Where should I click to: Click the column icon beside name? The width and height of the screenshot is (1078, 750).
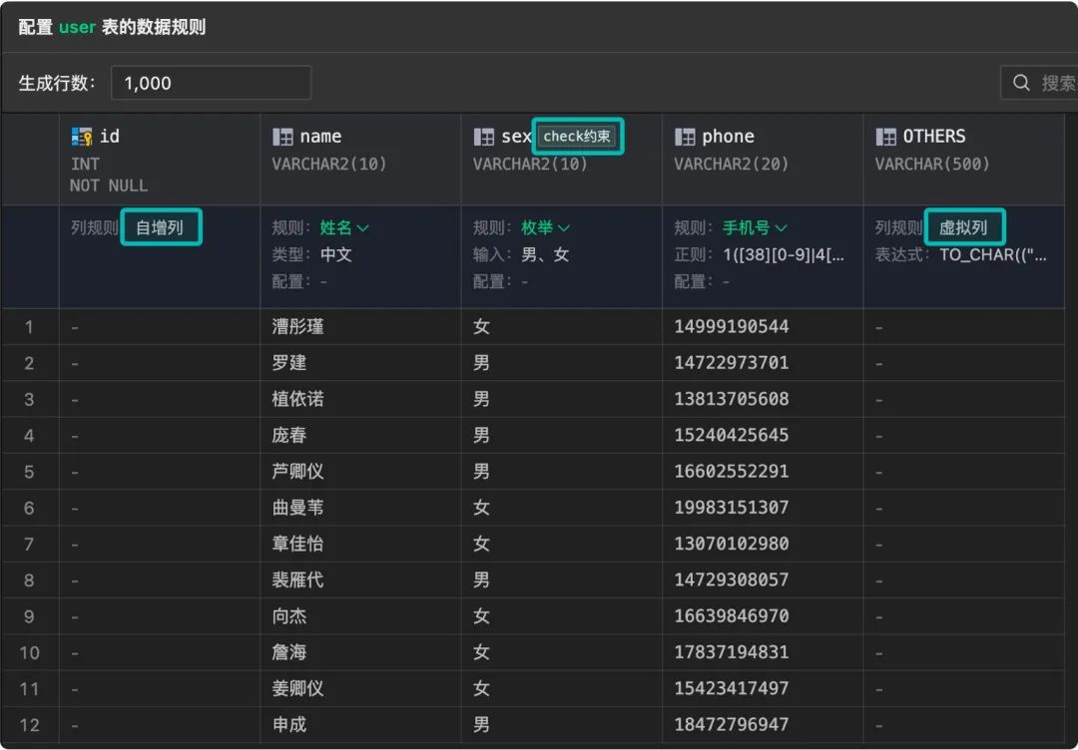coord(282,137)
